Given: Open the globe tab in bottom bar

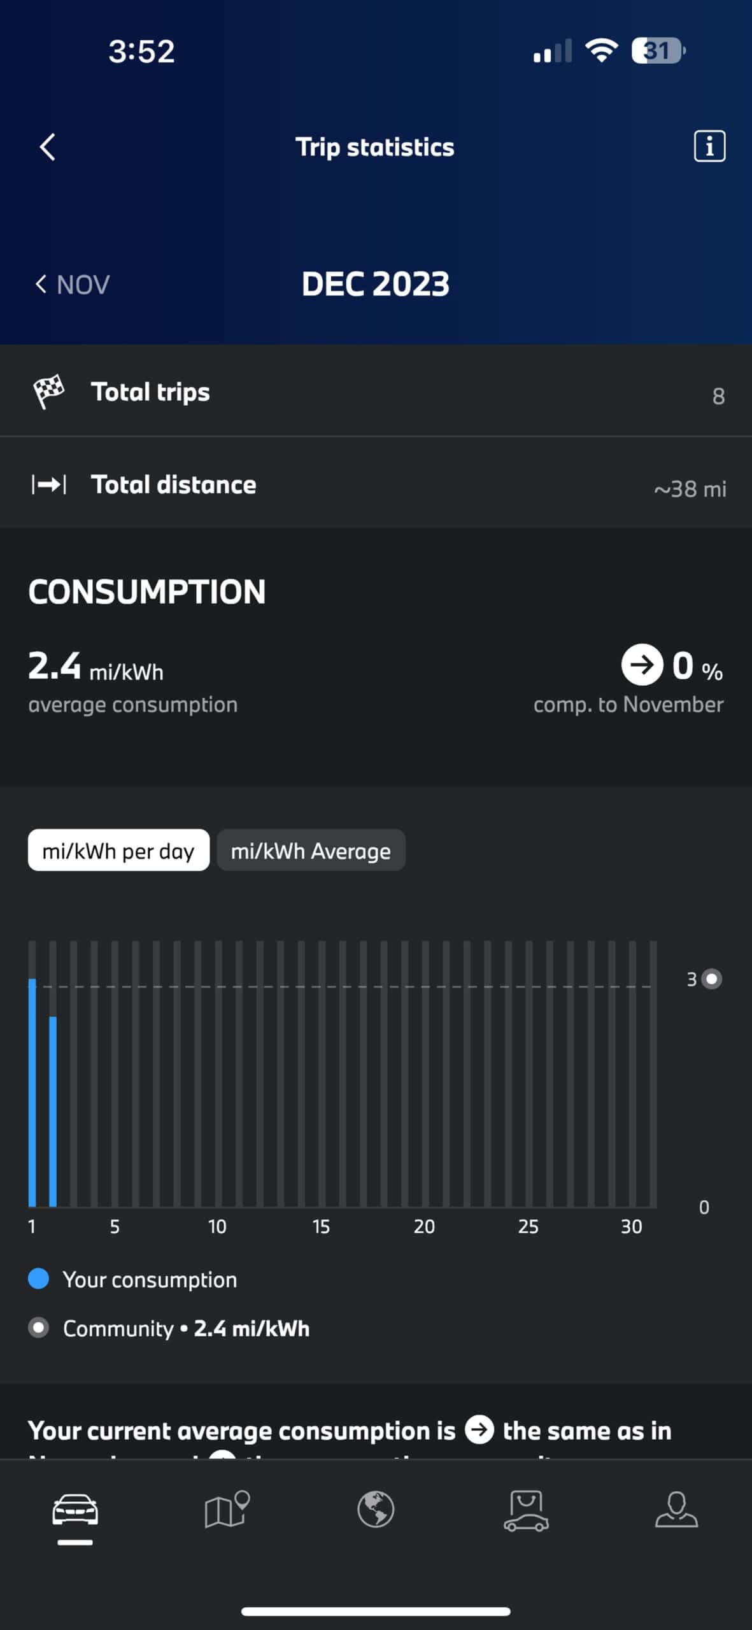Looking at the screenshot, I should tap(376, 1509).
